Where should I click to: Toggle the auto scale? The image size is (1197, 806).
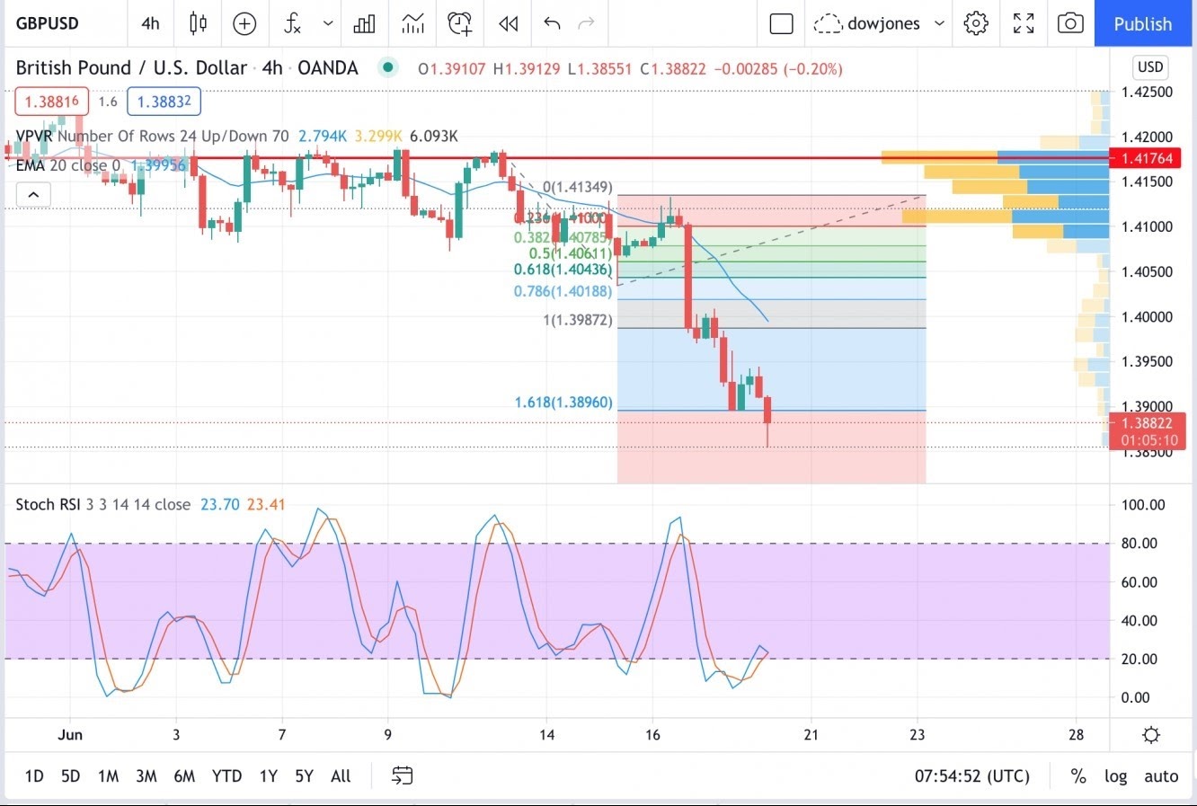coord(1161,775)
